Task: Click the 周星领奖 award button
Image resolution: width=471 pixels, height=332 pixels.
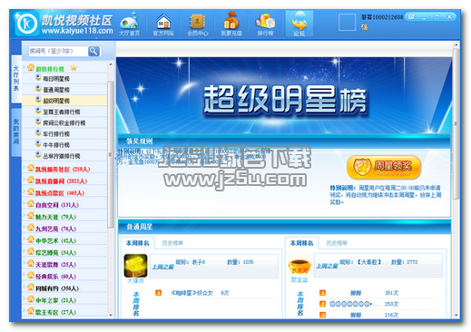Action: pos(384,167)
